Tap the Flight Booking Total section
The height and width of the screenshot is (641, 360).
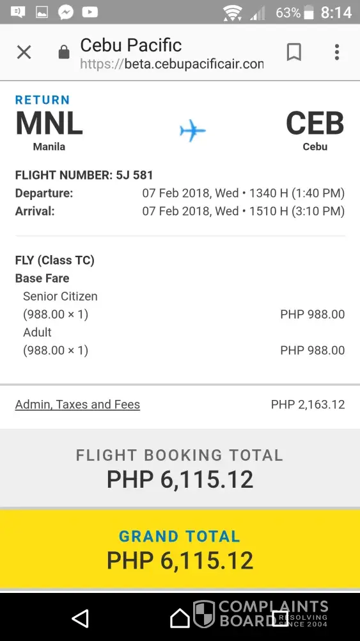[x=180, y=468]
